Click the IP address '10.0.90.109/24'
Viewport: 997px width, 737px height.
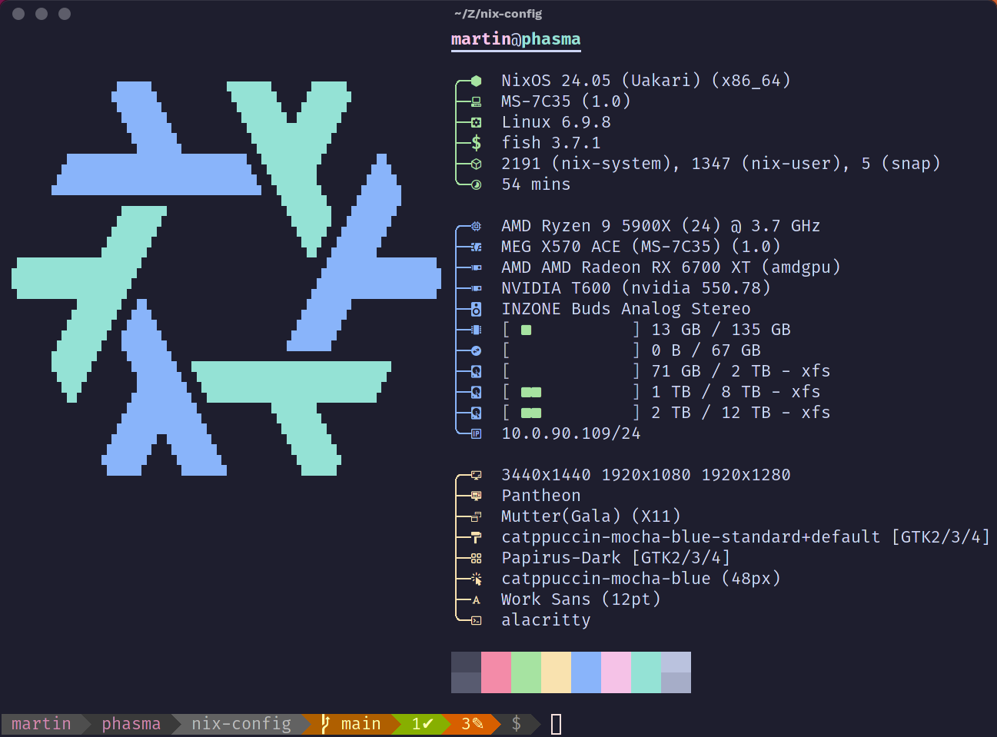[571, 433]
